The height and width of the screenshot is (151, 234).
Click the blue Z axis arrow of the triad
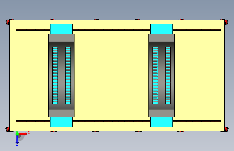[x=17, y=139]
